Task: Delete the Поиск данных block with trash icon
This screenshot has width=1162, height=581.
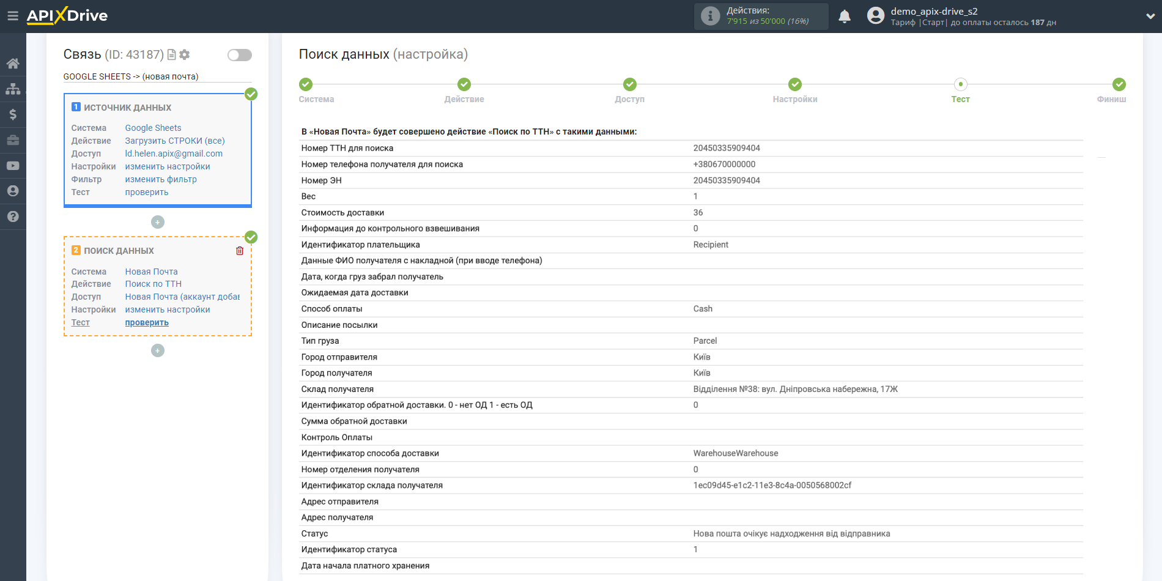Action: click(240, 251)
